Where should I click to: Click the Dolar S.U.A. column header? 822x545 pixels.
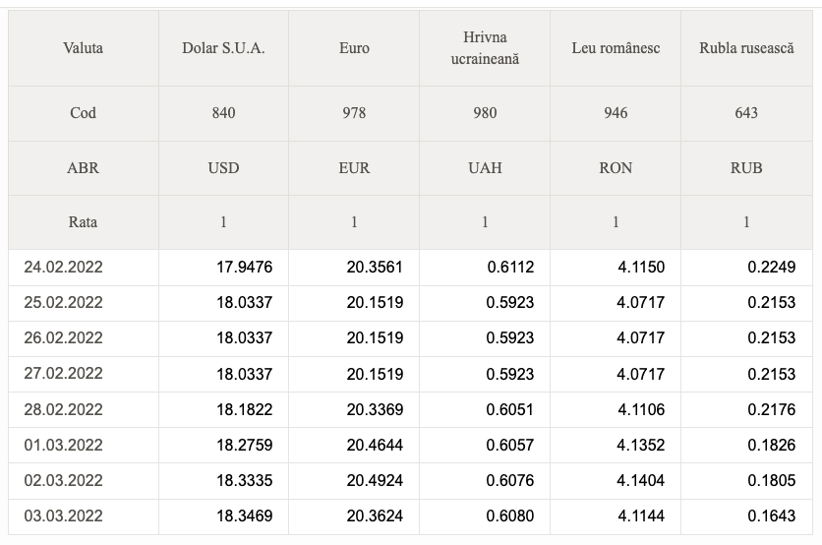tap(223, 47)
